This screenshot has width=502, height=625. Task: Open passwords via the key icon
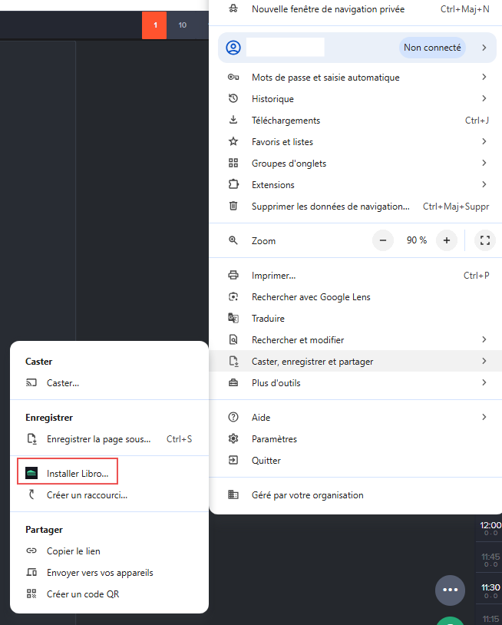[233, 77]
